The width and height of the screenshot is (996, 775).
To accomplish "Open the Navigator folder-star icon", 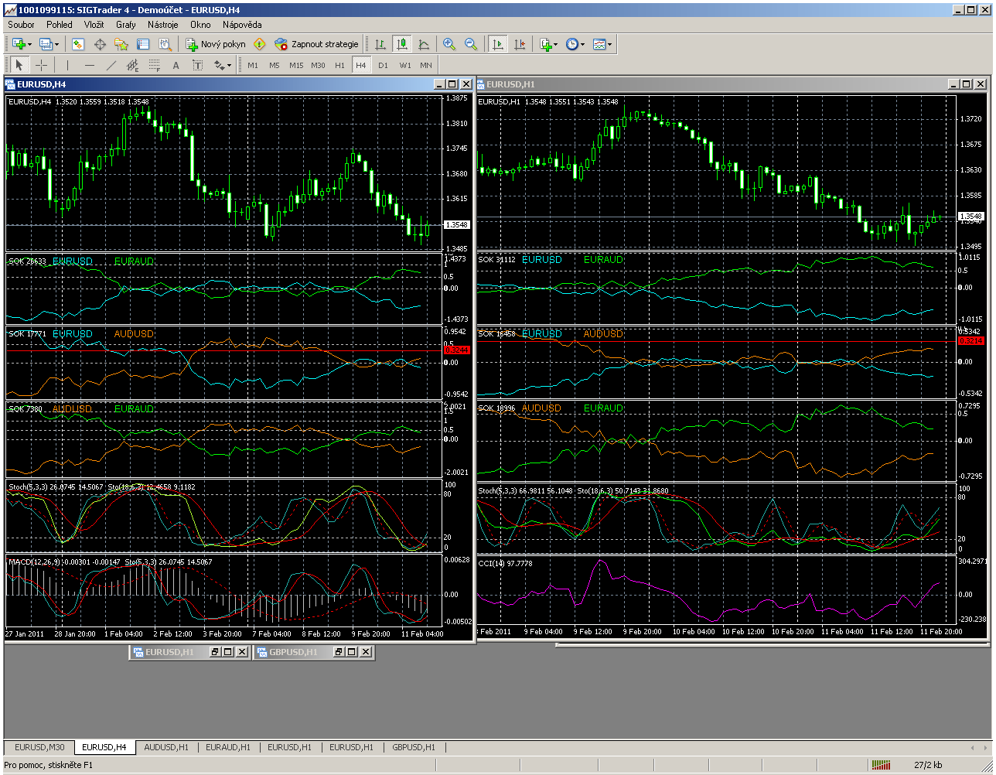I will pyautogui.click(x=121, y=44).
